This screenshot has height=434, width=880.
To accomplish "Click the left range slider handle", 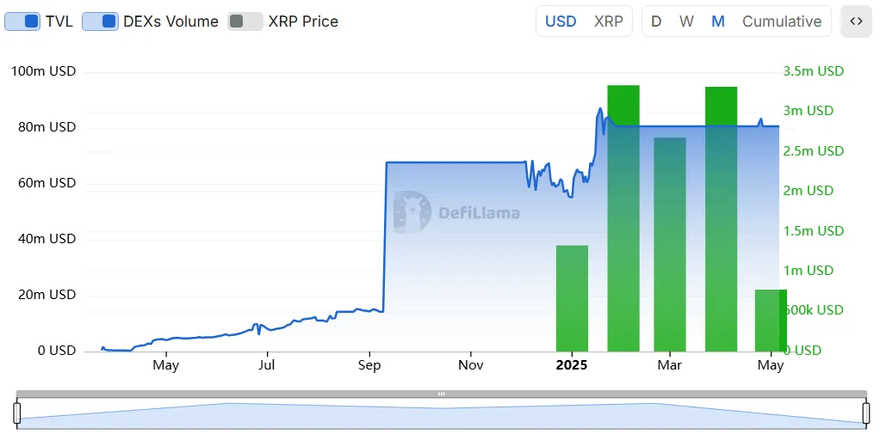I will pyautogui.click(x=16, y=413).
